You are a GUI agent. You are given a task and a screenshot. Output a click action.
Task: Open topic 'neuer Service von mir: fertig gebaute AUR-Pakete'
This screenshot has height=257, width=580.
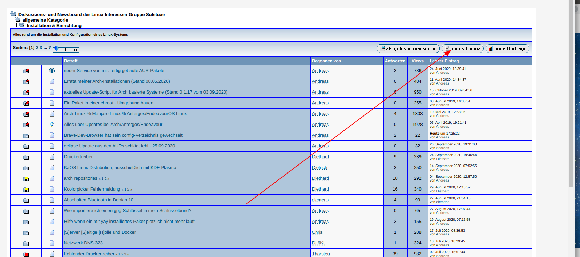[114, 71]
